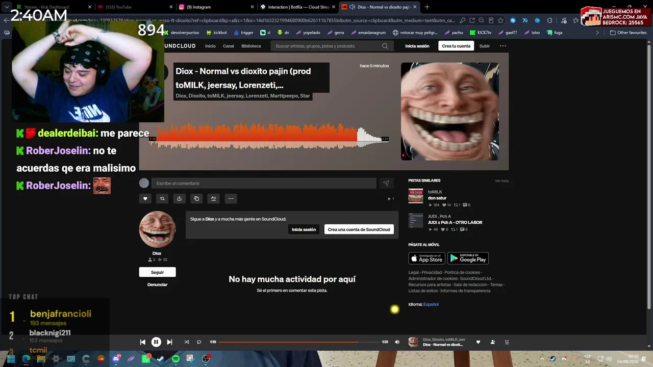
Task: Skip to the previous track in player bar
Action: tap(143, 342)
